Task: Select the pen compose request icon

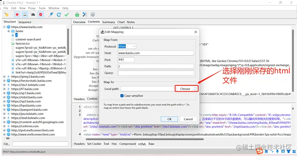Action: (x=51, y=14)
